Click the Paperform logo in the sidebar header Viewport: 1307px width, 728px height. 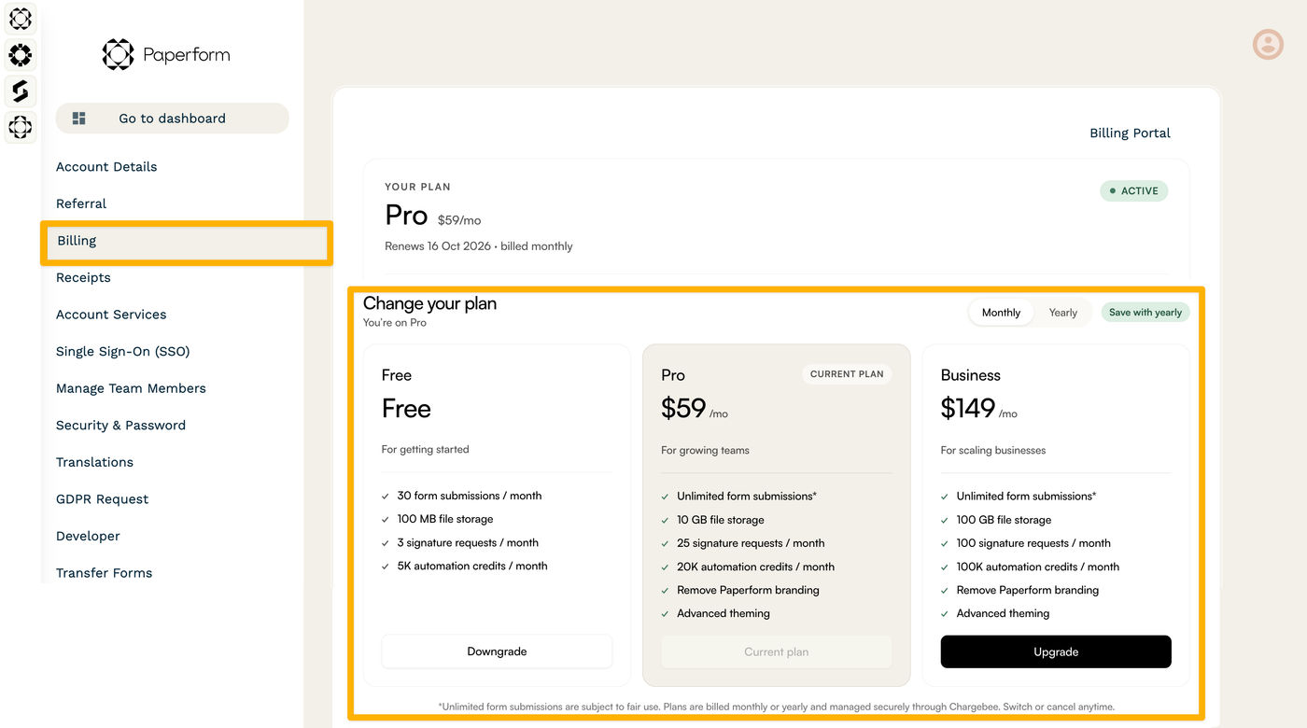tap(166, 55)
